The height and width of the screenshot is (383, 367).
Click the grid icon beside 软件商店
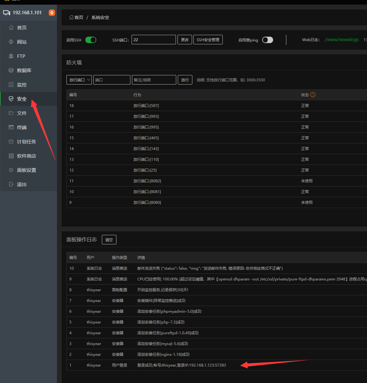(x=11, y=156)
